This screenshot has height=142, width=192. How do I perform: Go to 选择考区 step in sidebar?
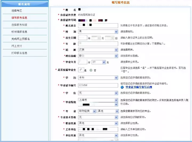coord(17,11)
